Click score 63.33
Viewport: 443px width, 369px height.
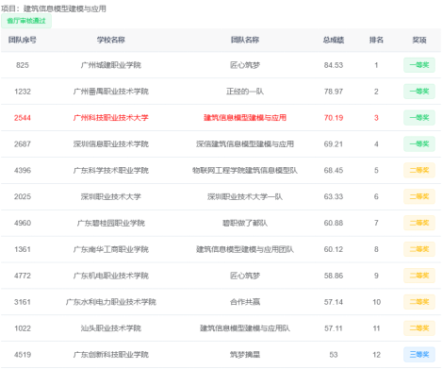(334, 196)
